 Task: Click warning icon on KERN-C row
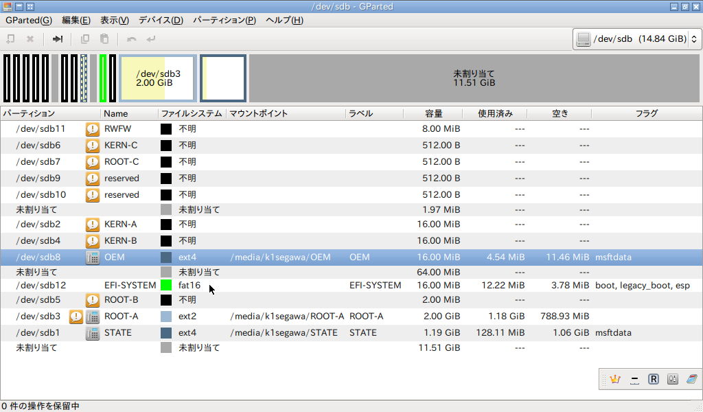pos(93,146)
